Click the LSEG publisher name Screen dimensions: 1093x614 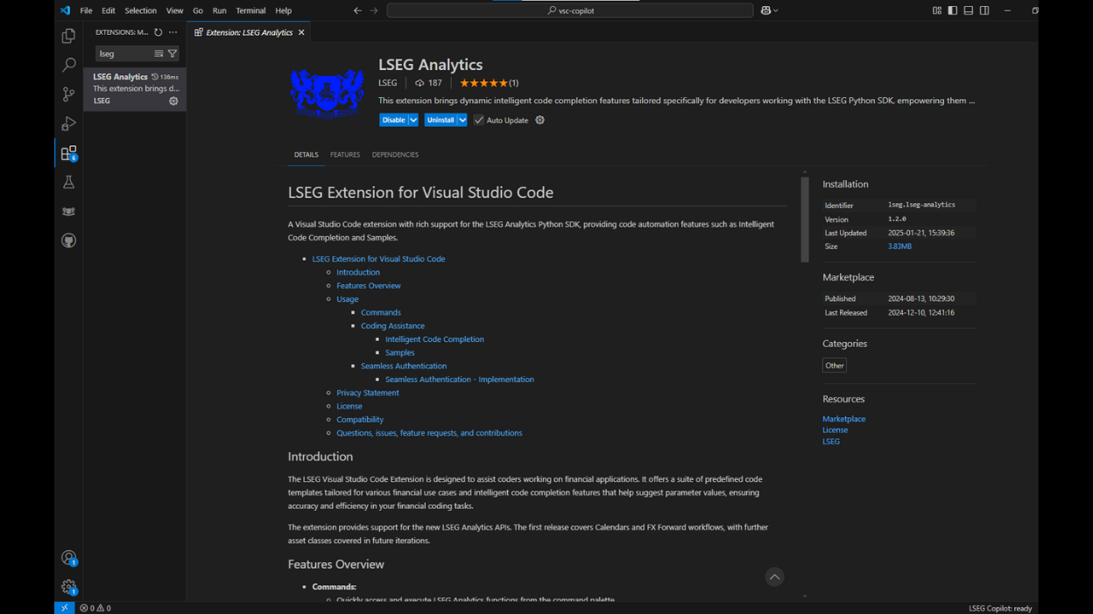click(388, 83)
